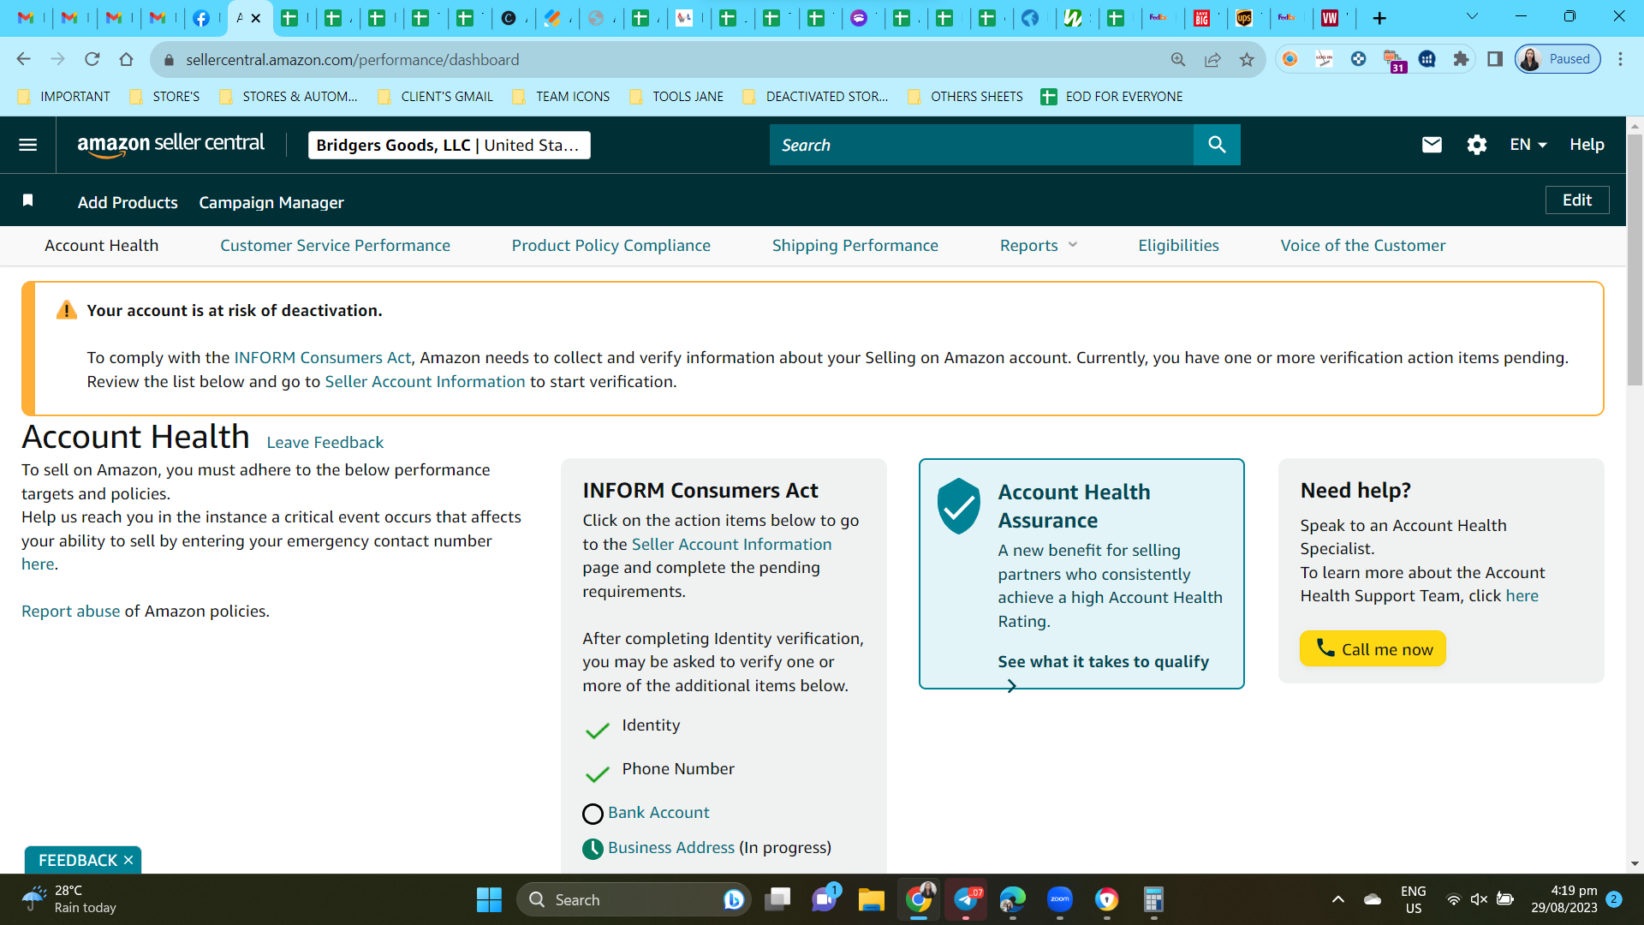Bookmark this page with the star icon
Viewport: 1644px width, 925px height.
[x=1247, y=59]
